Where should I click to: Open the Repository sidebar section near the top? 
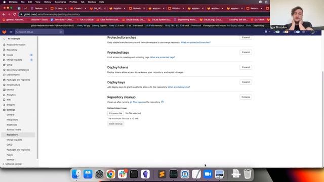[12, 50]
